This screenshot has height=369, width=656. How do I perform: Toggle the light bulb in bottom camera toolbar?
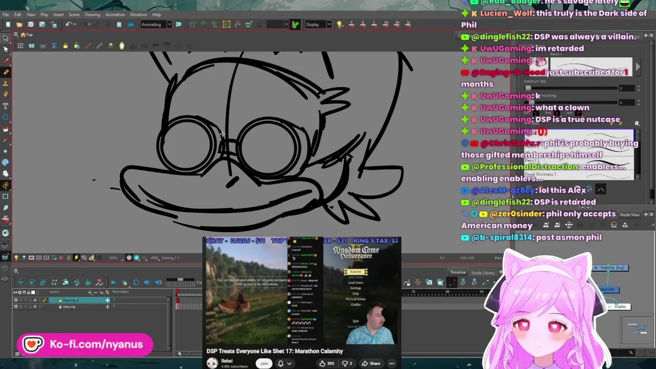[16, 258]
